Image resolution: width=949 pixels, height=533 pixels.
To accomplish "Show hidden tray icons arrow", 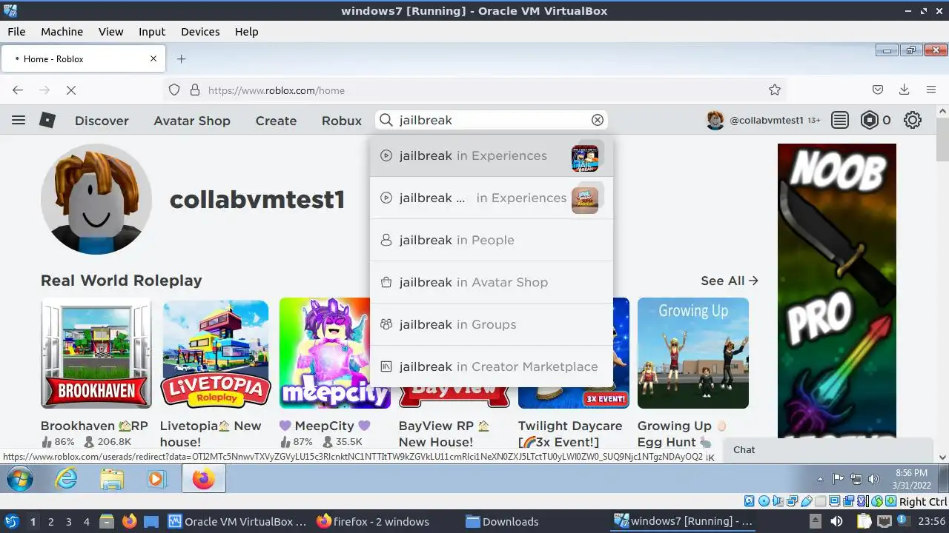I will coord(820,479).
